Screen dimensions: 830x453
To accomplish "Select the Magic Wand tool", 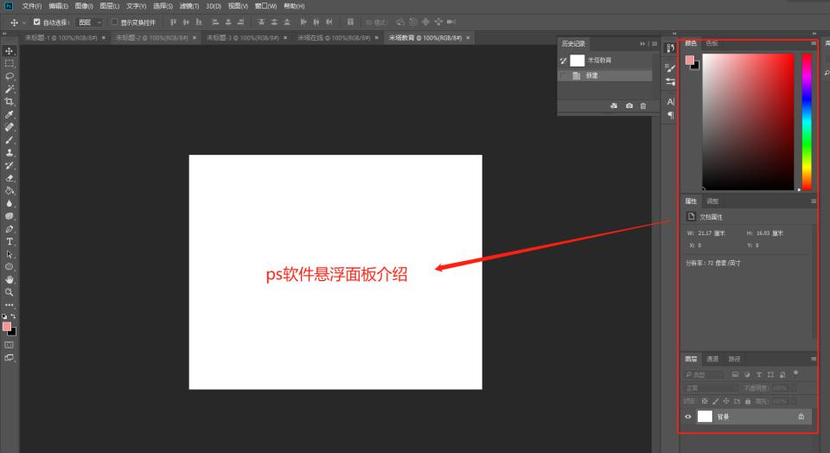I will 9,89.
